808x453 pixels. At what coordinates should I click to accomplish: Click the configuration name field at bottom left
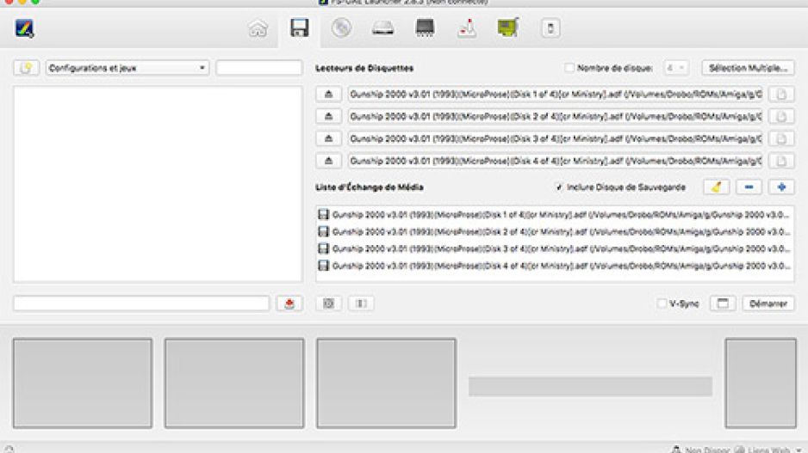click(x=141, y=303)
